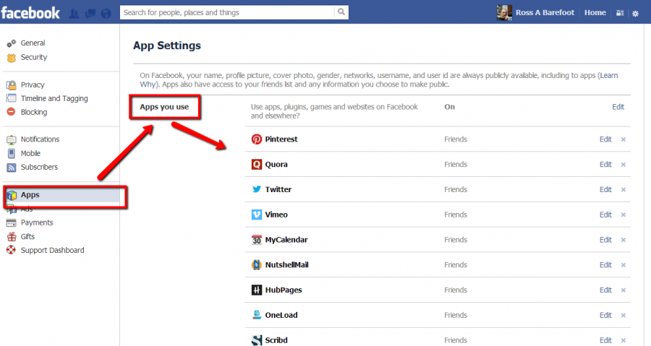
Task: Remove the Twitter app with its X
Action: pos(624,190)
